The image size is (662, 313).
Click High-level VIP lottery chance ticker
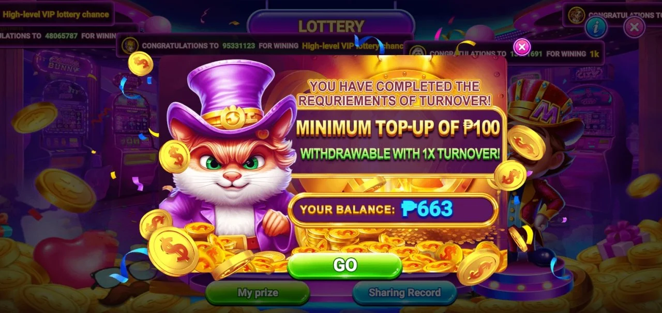coord(57,14)
